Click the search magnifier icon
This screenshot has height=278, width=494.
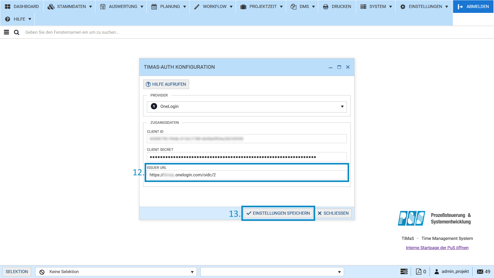point(16,32)
